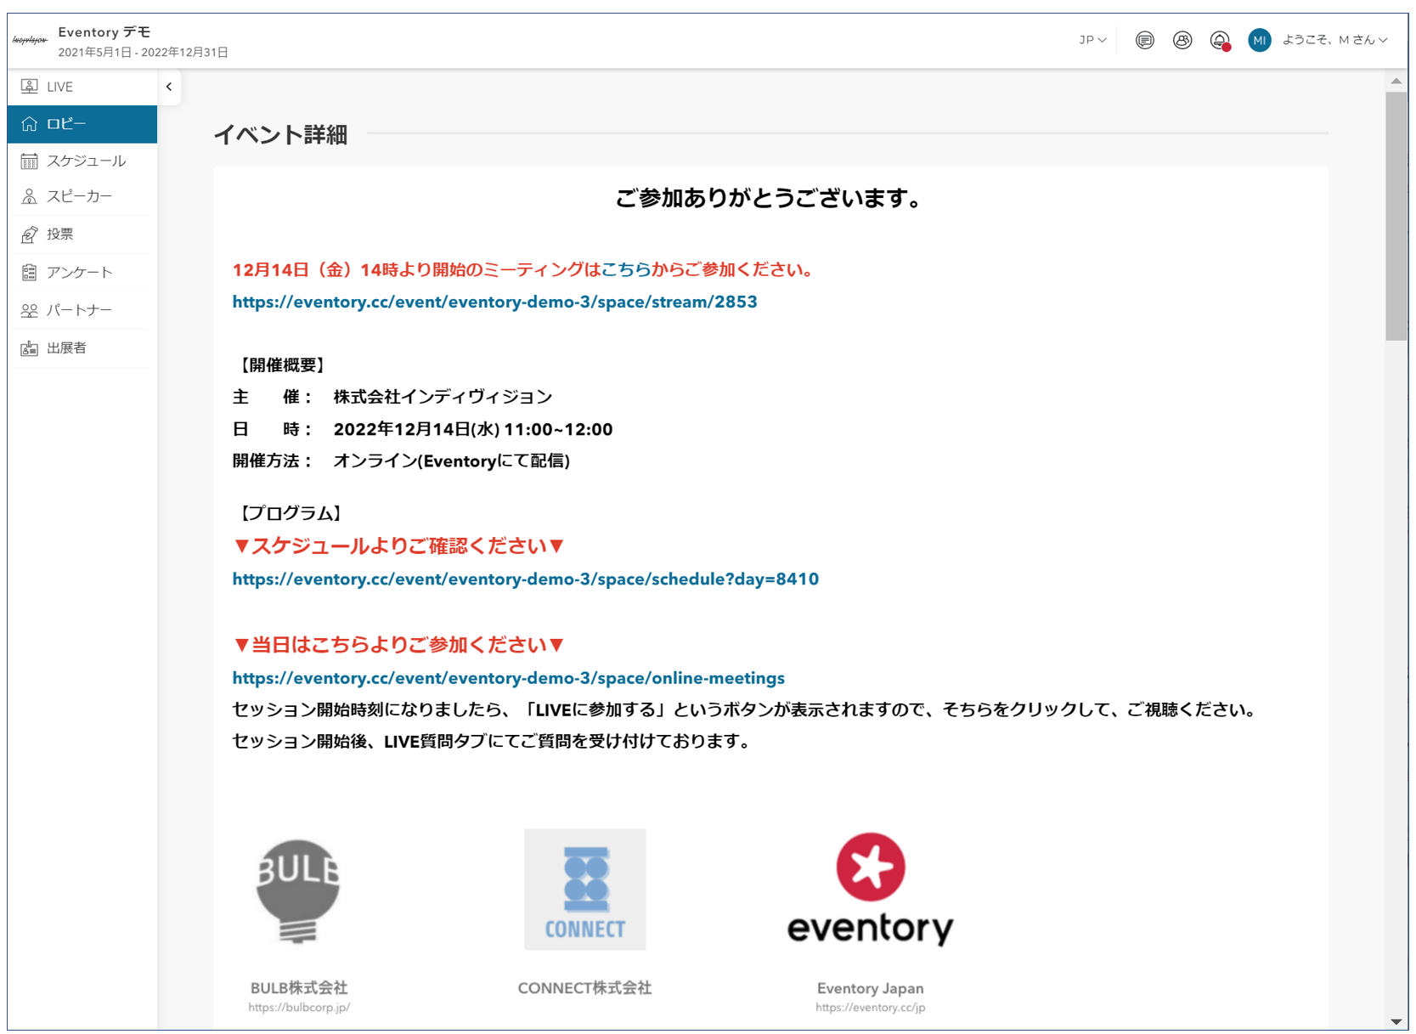Click the eventory partner logo
Image resolution: width=1416 pixels, height=1034 pixels.
click(870, 890)
